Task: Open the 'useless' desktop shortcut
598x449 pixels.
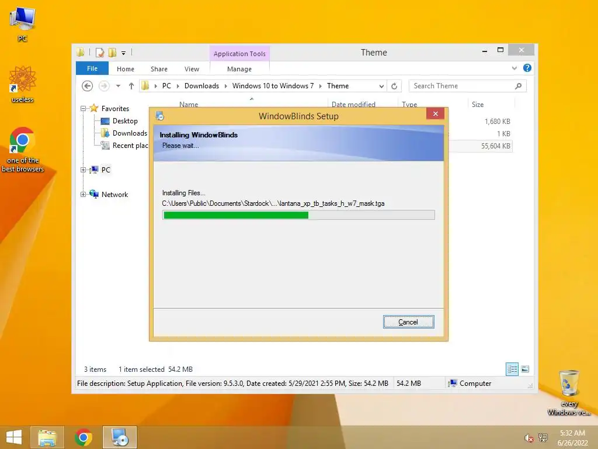Action: coord(23,84)
